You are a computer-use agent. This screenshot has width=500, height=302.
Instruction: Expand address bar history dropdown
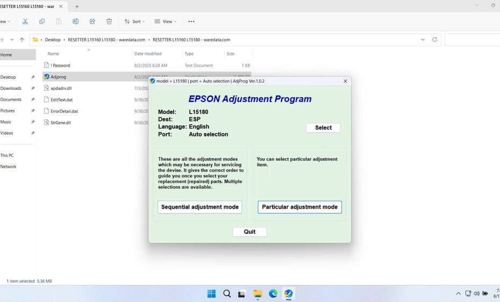pos(423,40)
